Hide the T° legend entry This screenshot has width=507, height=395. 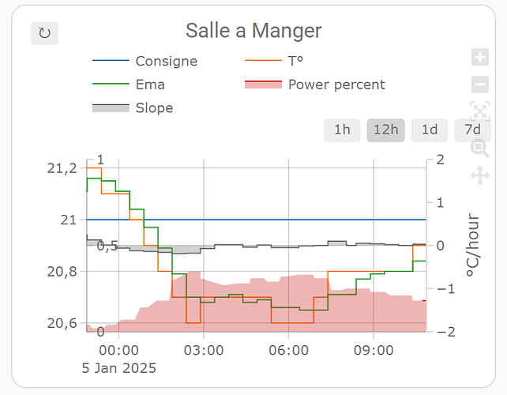[x=296, y=61]
